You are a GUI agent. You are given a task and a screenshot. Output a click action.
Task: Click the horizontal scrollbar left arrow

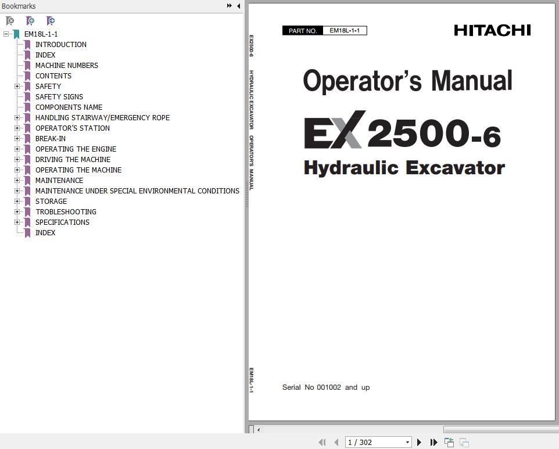259,430
